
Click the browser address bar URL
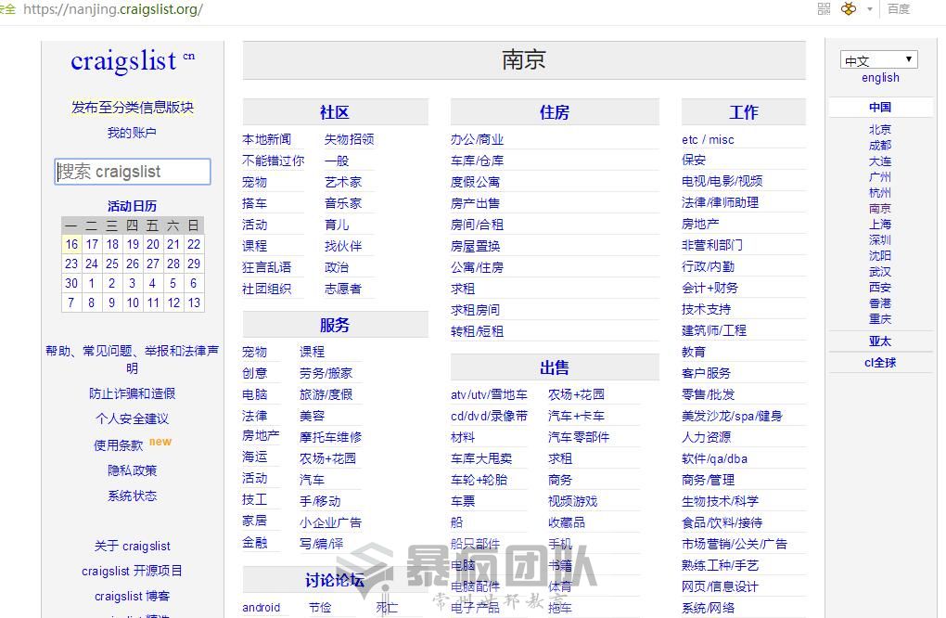(113, 9)
